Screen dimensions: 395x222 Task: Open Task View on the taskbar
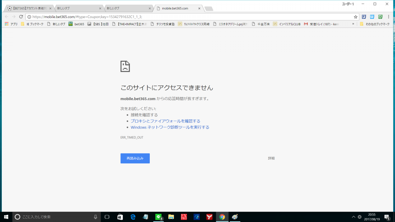pos(107,217)
